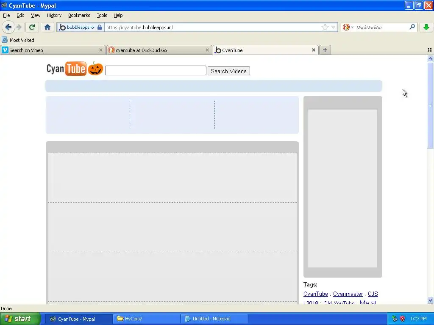Click the pumpkin icon beside the logo
The height and width of the screenshot is (325, 434).
point(95,68)
